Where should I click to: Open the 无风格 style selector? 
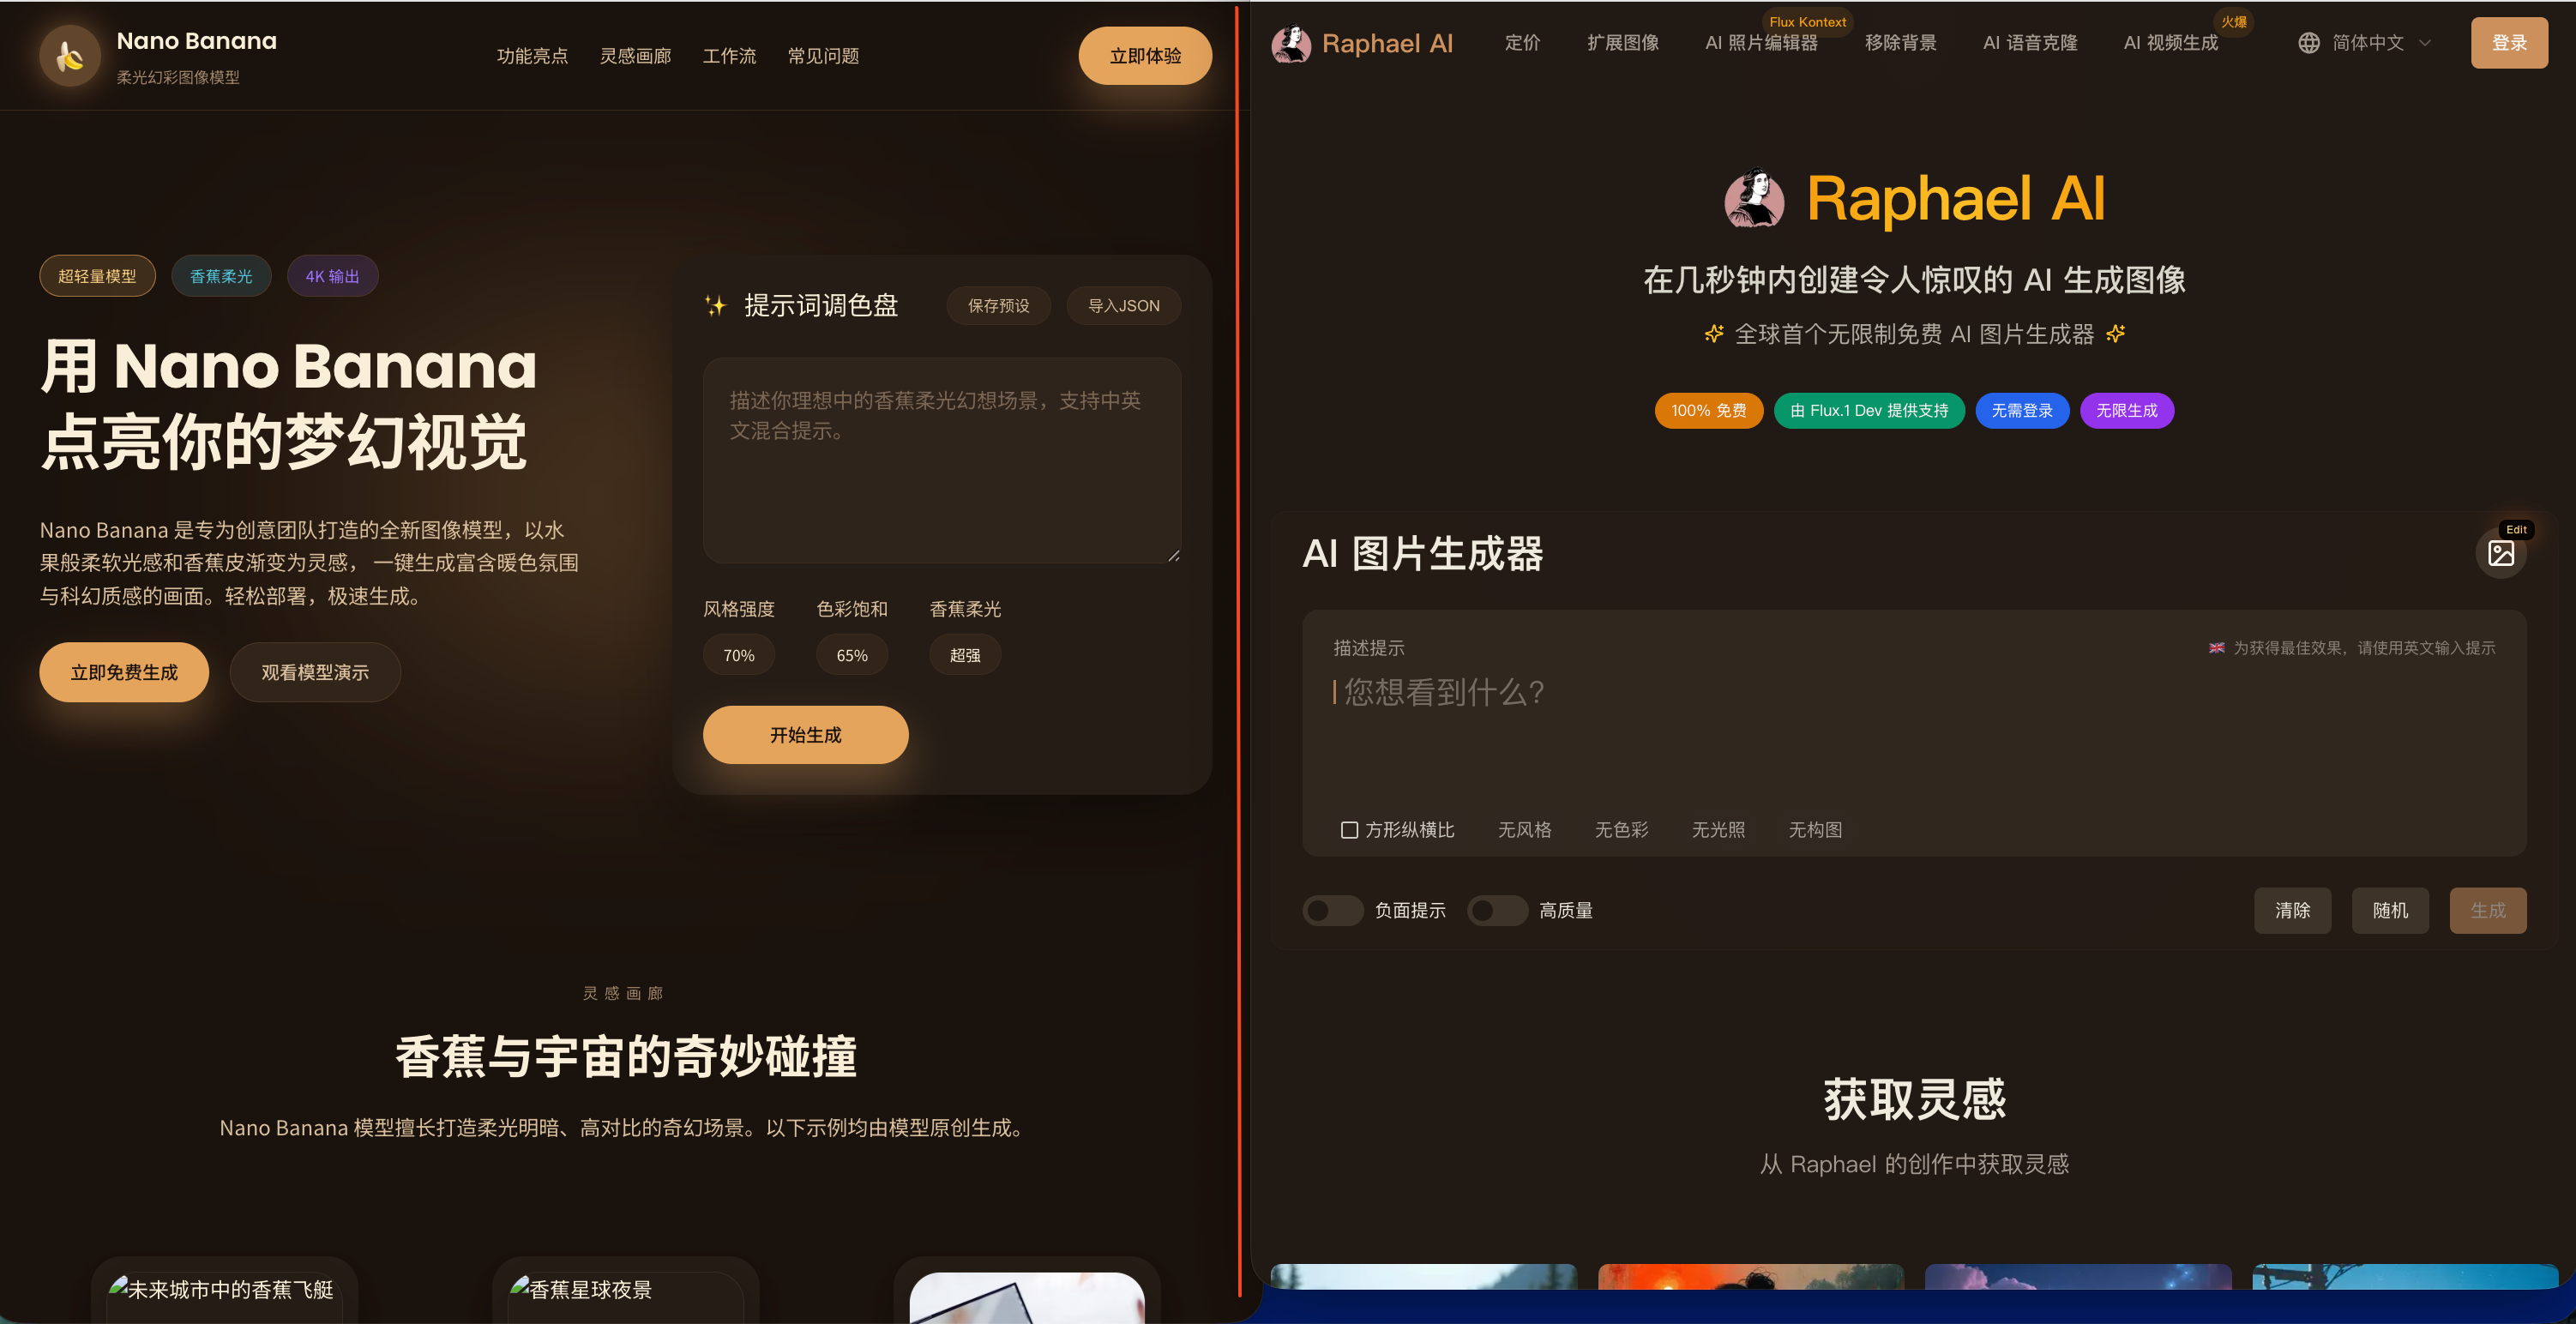pyautogui.click(x=1524, y=830)
